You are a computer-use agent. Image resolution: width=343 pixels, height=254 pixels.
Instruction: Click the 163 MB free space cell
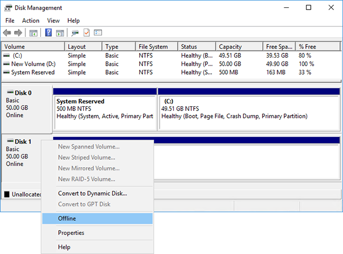click(x=276, y=72)
